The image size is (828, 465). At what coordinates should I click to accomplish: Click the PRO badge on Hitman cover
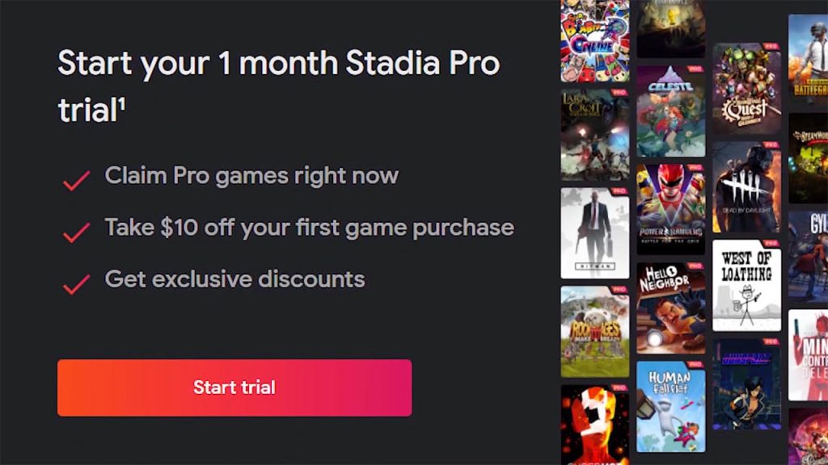[x=619, y=191]
